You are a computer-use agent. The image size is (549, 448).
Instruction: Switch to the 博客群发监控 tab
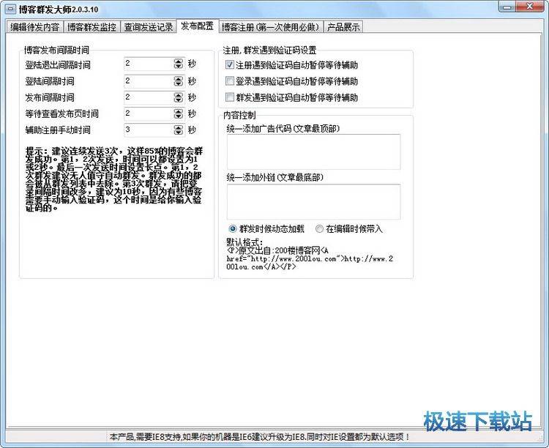coord(91,27)
